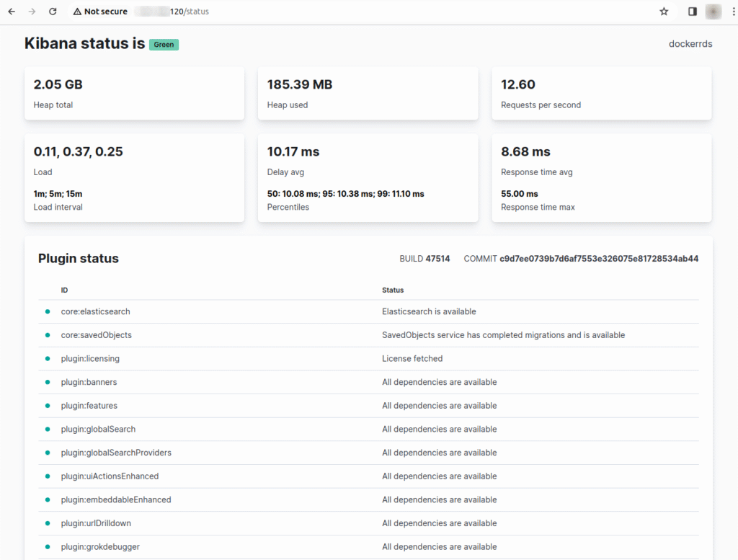The width and height of the screenshot is (738, 560).
Task: Click the build number 47514
Action: coord(437,258)
